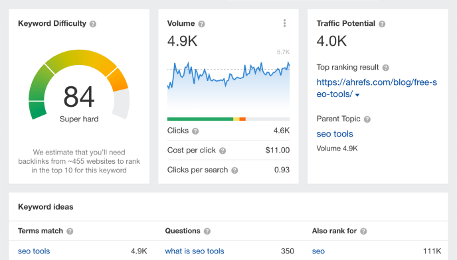Open the Volume help tooltip icon
Screen dimensions: 457x260
tap(201, 24)
